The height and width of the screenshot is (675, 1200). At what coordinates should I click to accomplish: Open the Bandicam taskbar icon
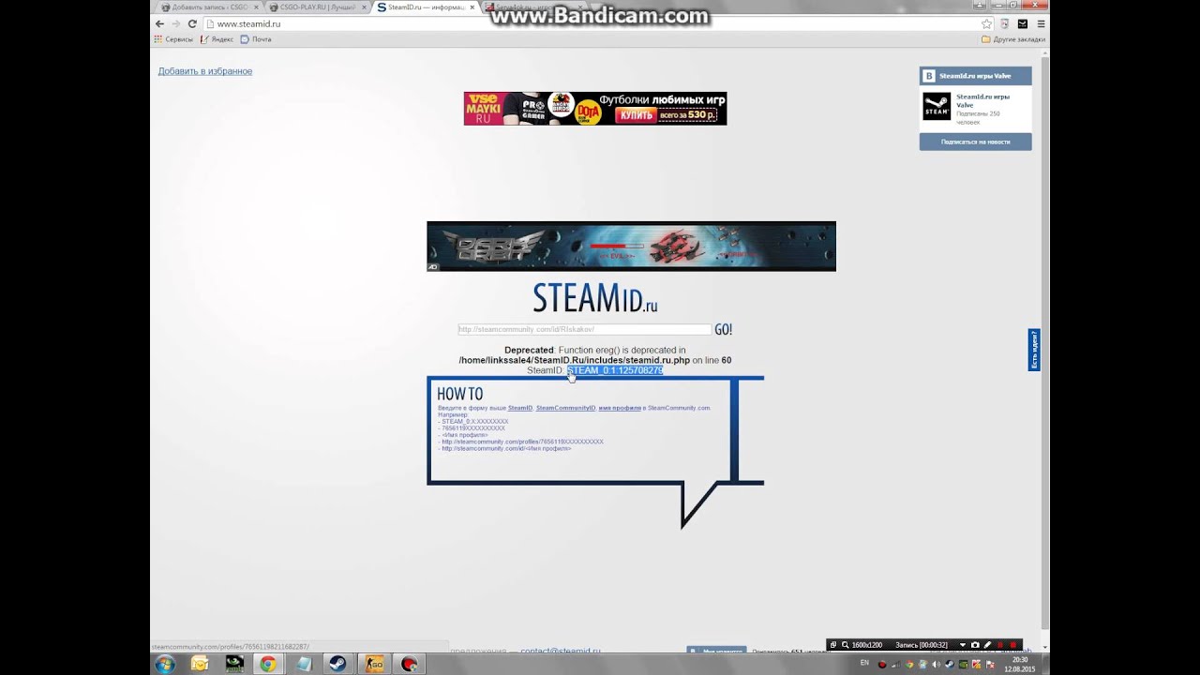pyautogui.click(x=409, y=664)
